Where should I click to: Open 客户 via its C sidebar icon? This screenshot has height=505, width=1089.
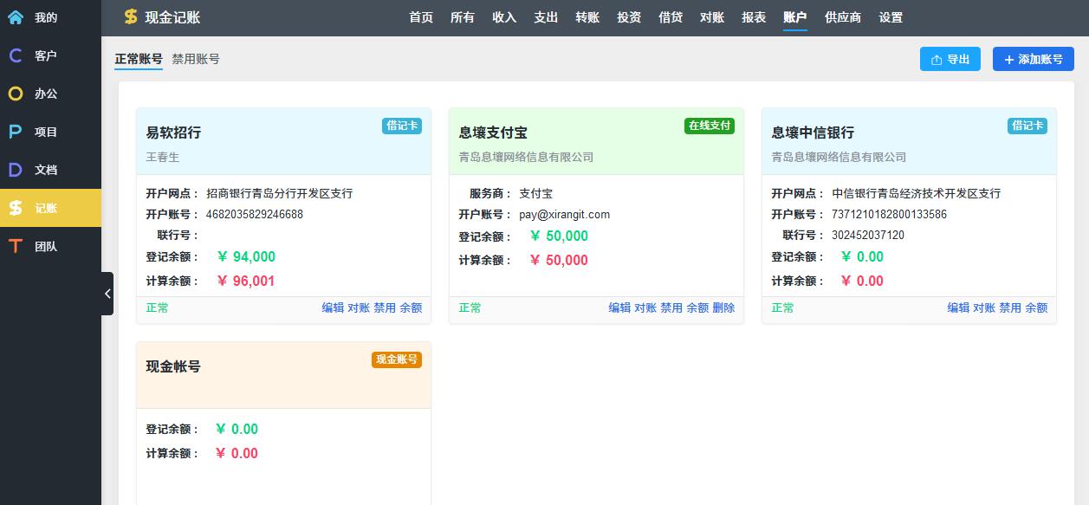[16, 55]
